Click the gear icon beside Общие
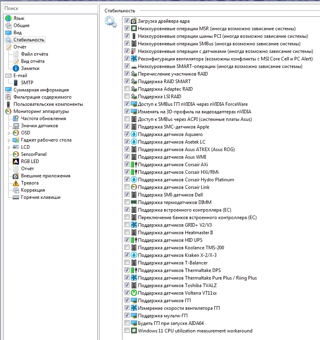This screenshot has width=320, height=340. click(8, 25)
